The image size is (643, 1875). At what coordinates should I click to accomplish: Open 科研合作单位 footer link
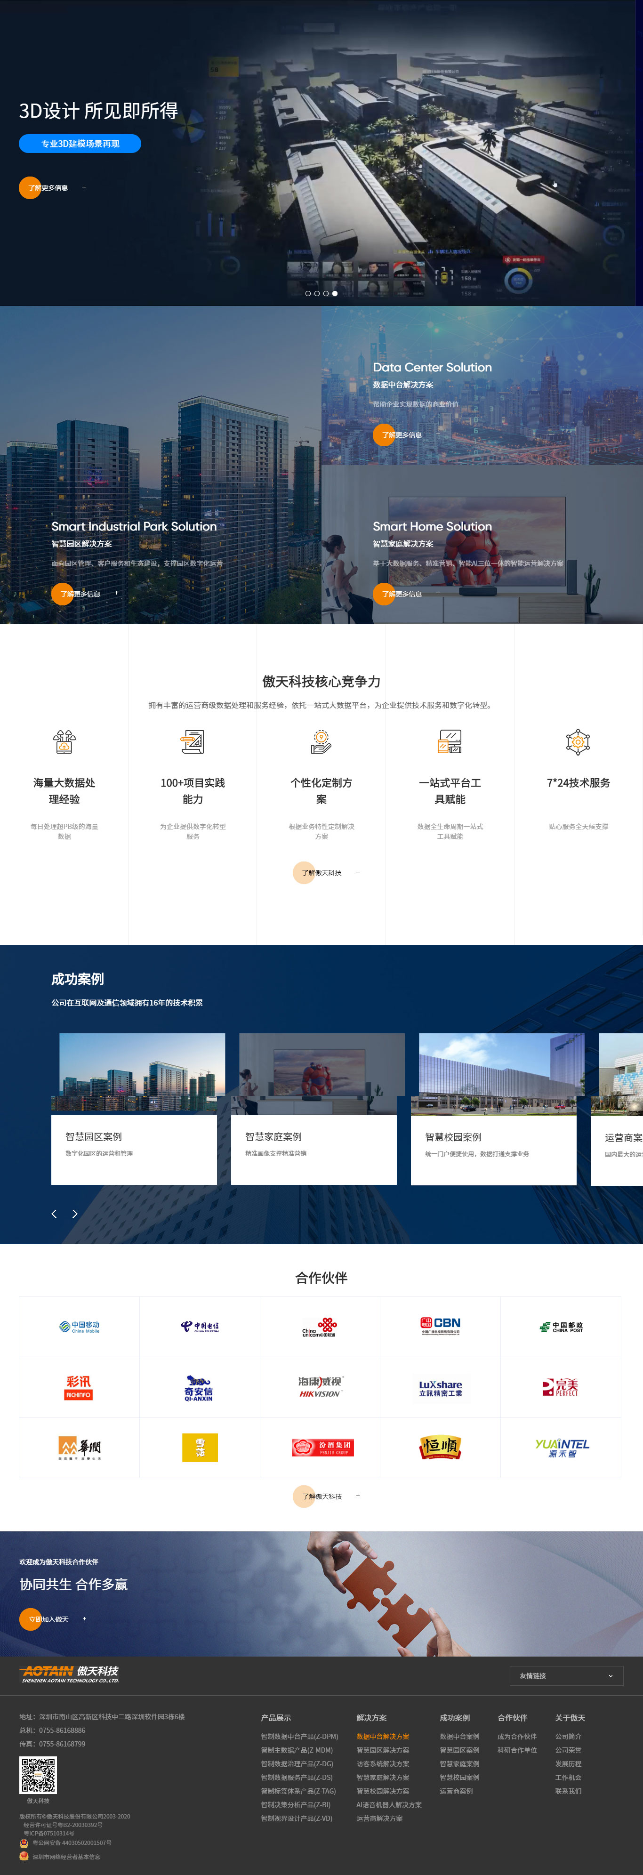[x=517, y=1751]
